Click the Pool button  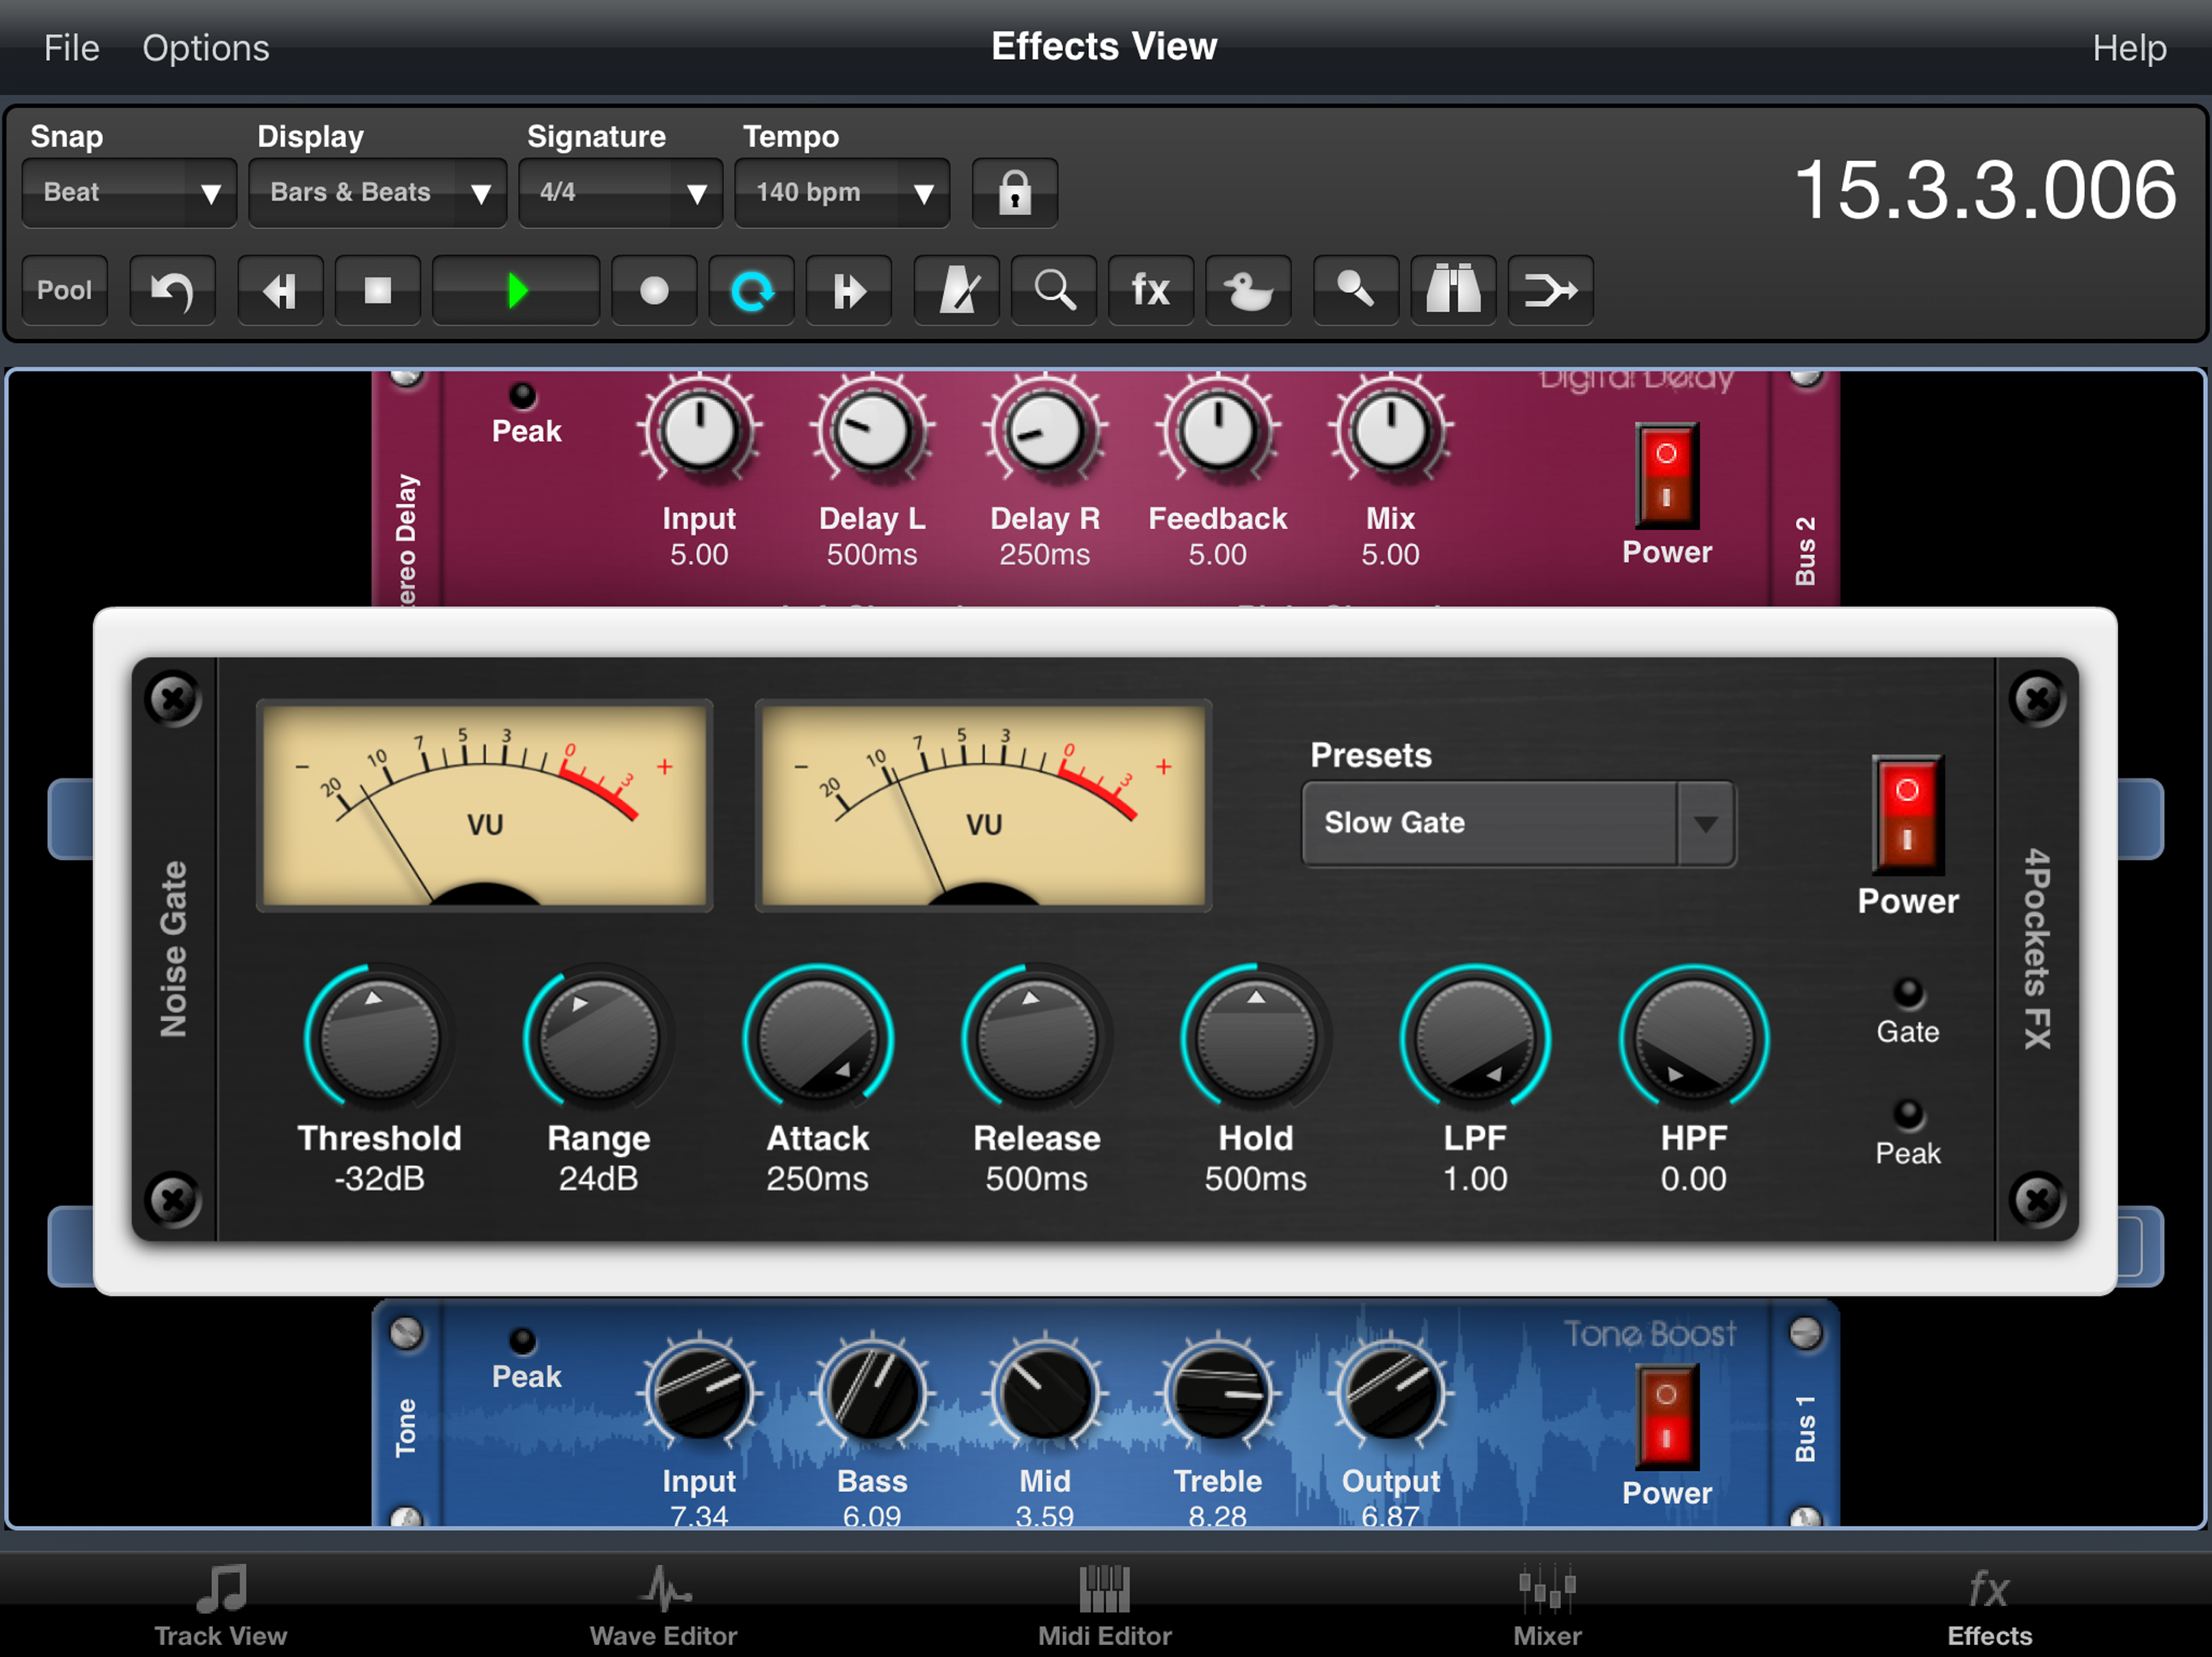pos(64,290)
